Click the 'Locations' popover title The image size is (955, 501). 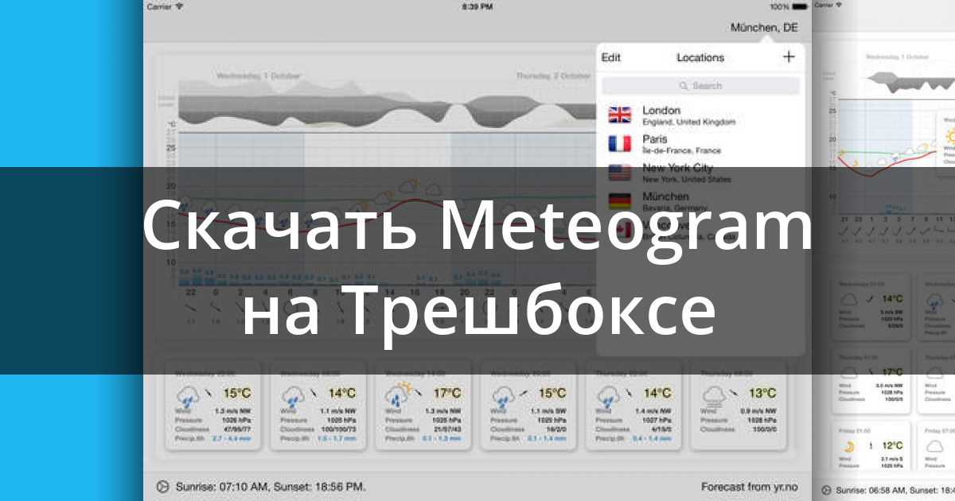tap(700, 57)
